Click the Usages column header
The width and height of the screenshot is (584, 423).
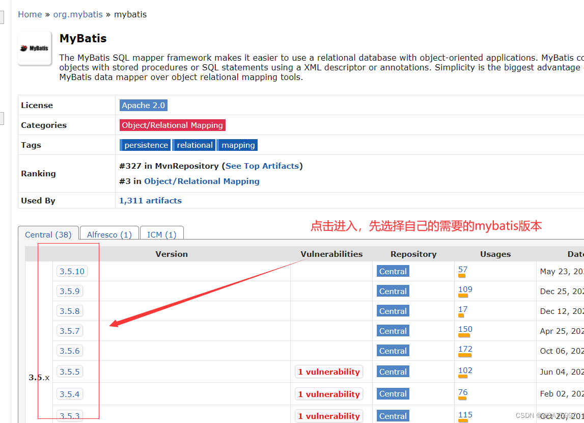[x=495, y=254]
